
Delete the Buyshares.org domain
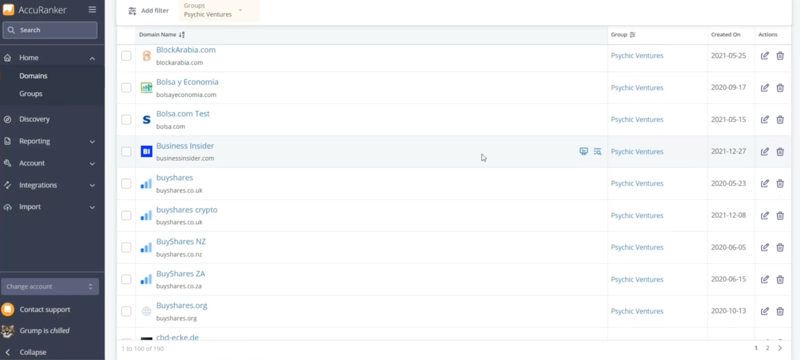780,311
